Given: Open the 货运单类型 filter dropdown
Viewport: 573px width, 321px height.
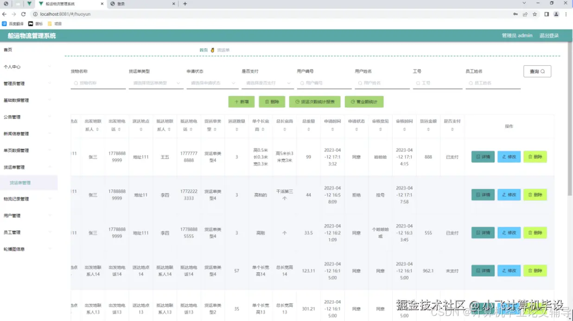Looking at the screenshot, I should click(156, 83).
